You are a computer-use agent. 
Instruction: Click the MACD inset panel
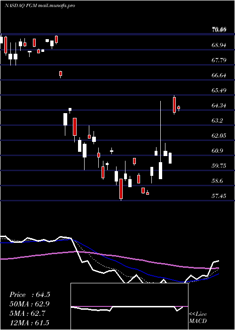(129, 306)
